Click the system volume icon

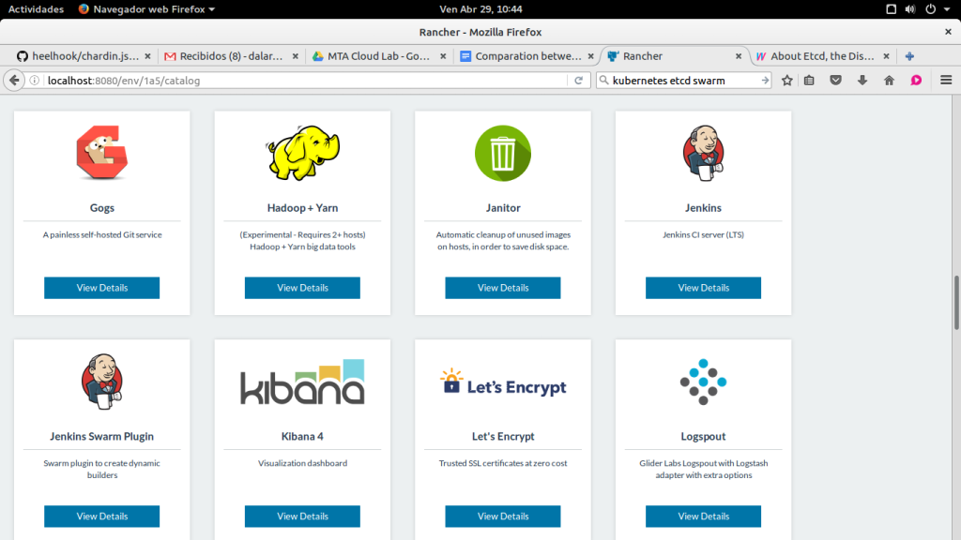pyautogui.click(x=910, y=9)
